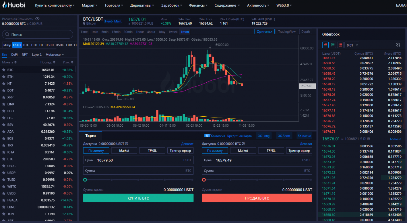Star the PGALA coin row

click(4, 200)
